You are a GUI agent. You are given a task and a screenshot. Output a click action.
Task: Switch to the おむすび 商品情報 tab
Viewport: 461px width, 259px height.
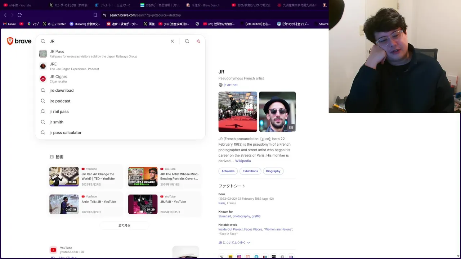point(159,5)
